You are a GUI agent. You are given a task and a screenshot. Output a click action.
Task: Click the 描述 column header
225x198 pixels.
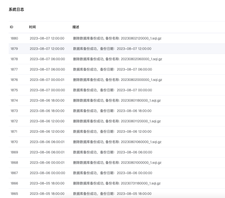pyautogui.click(x=76, y=27)
